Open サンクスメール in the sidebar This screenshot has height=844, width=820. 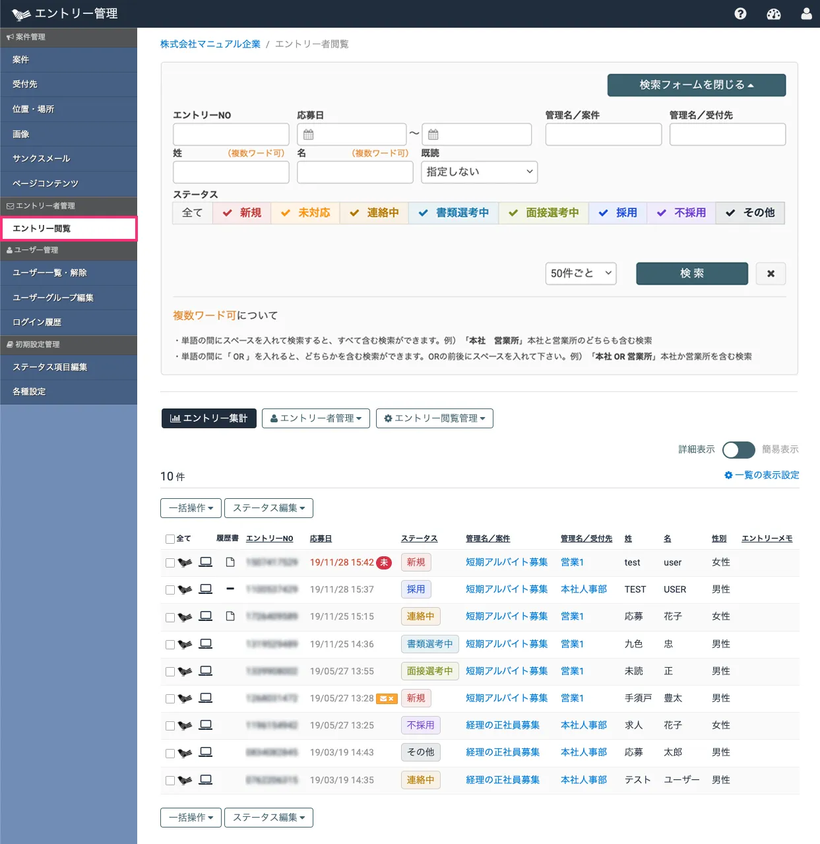(69, 159)
